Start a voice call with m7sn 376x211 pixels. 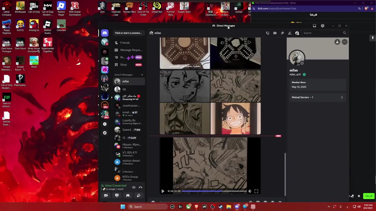[x=268, y=33]
